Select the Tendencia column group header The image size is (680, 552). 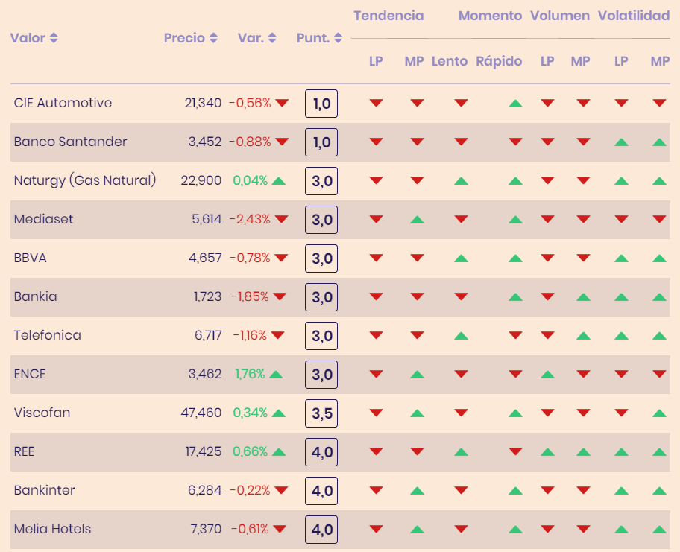click(388, 16)
